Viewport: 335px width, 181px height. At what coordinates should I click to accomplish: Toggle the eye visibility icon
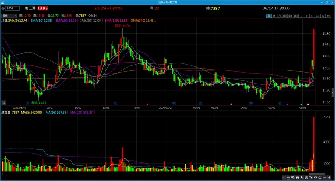[x=316, y=177]
